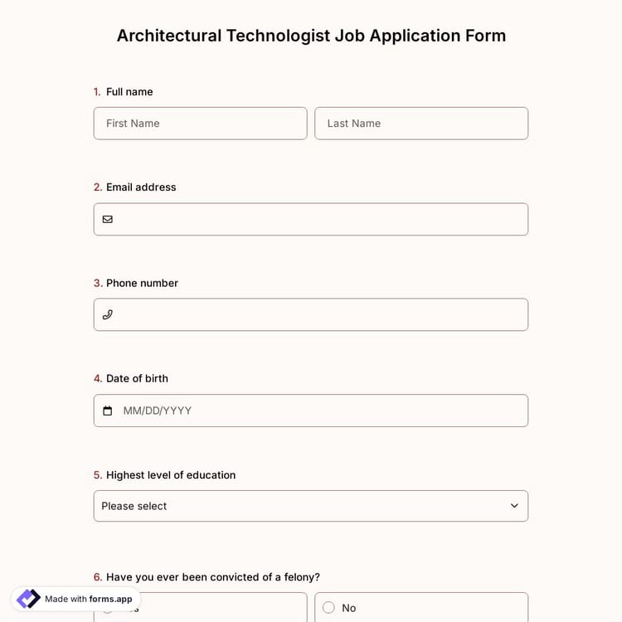Focus the Email address text box

point(319,220)
